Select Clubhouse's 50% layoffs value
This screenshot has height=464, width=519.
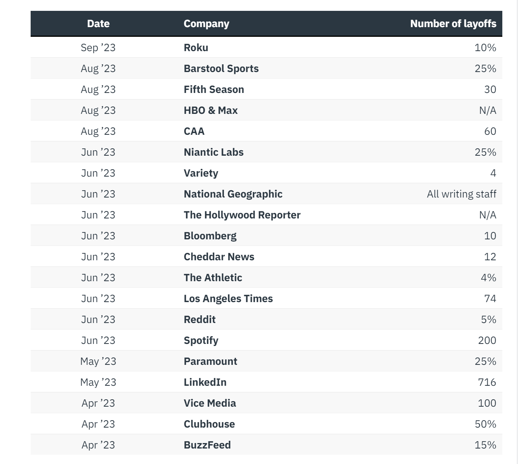point(485,424)
